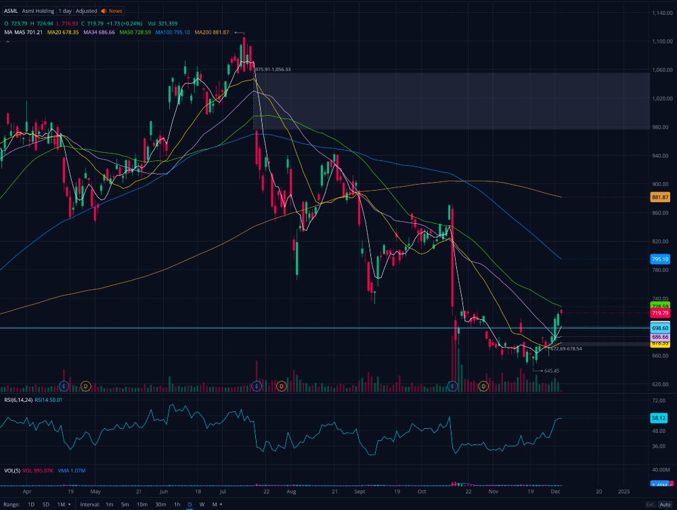This screenshot has height=510, width=677.
Task: Select the MA34 686.66 indicator label
Action: pyautogui.click(x=100, y=32)
